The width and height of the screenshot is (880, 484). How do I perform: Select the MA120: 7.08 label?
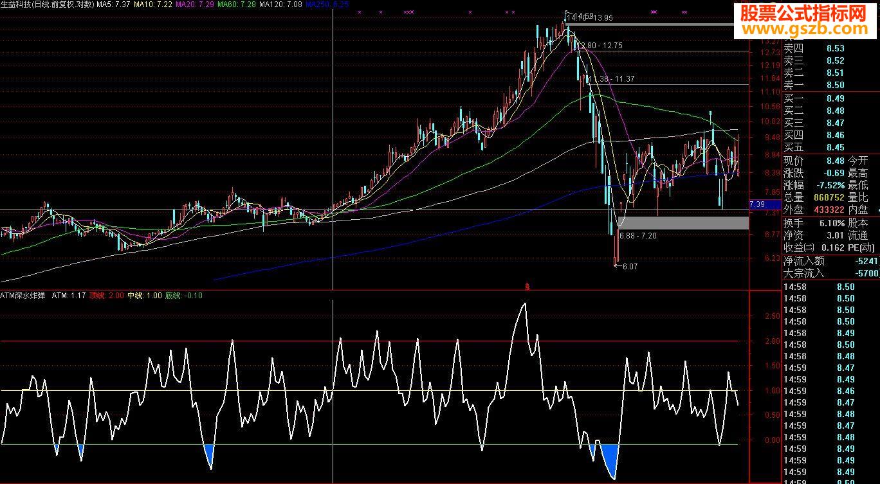[x=281, y=4]
